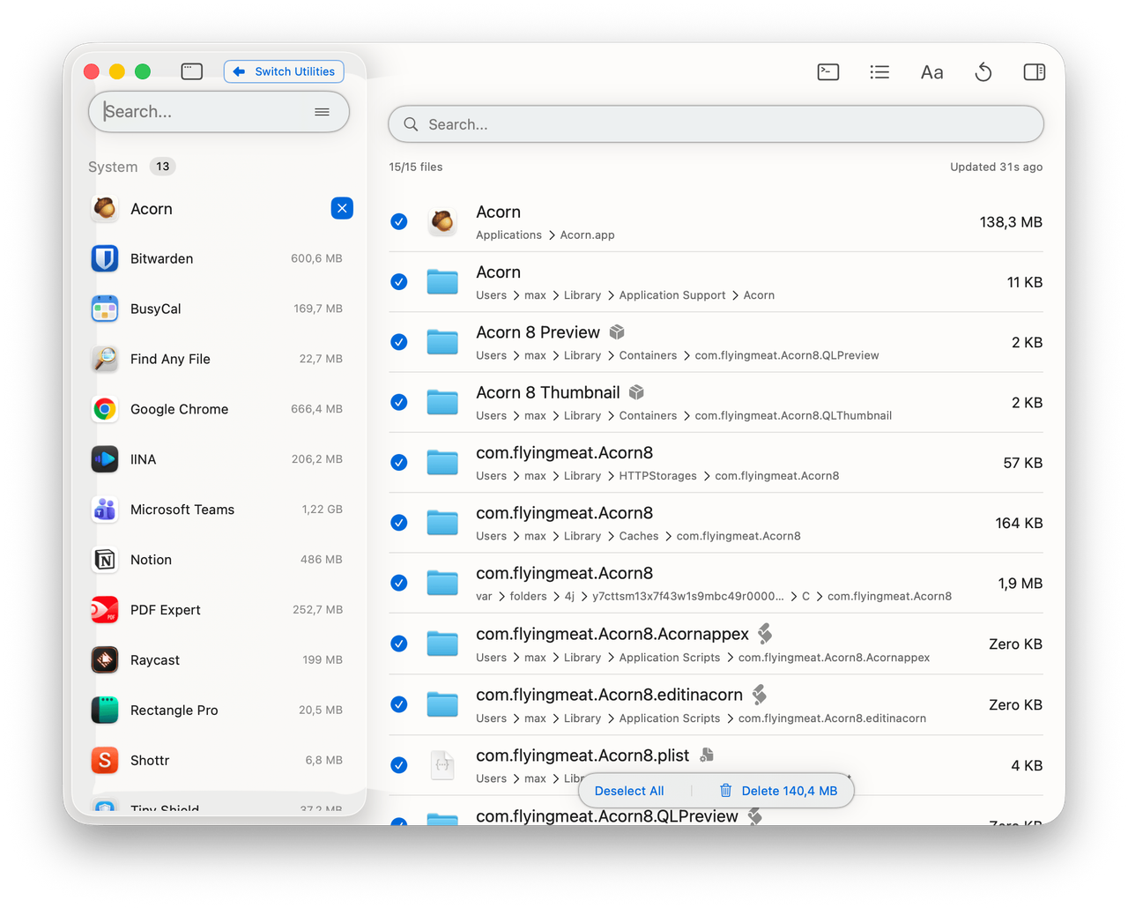Viewport: 1128px width, 908px height.
Task: Click the refresh arrow icon
Action: 983,72
